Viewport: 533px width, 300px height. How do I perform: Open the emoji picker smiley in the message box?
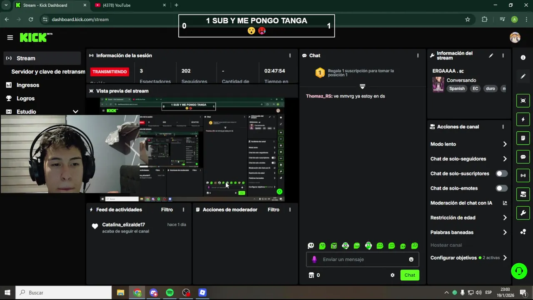point(411,259)
